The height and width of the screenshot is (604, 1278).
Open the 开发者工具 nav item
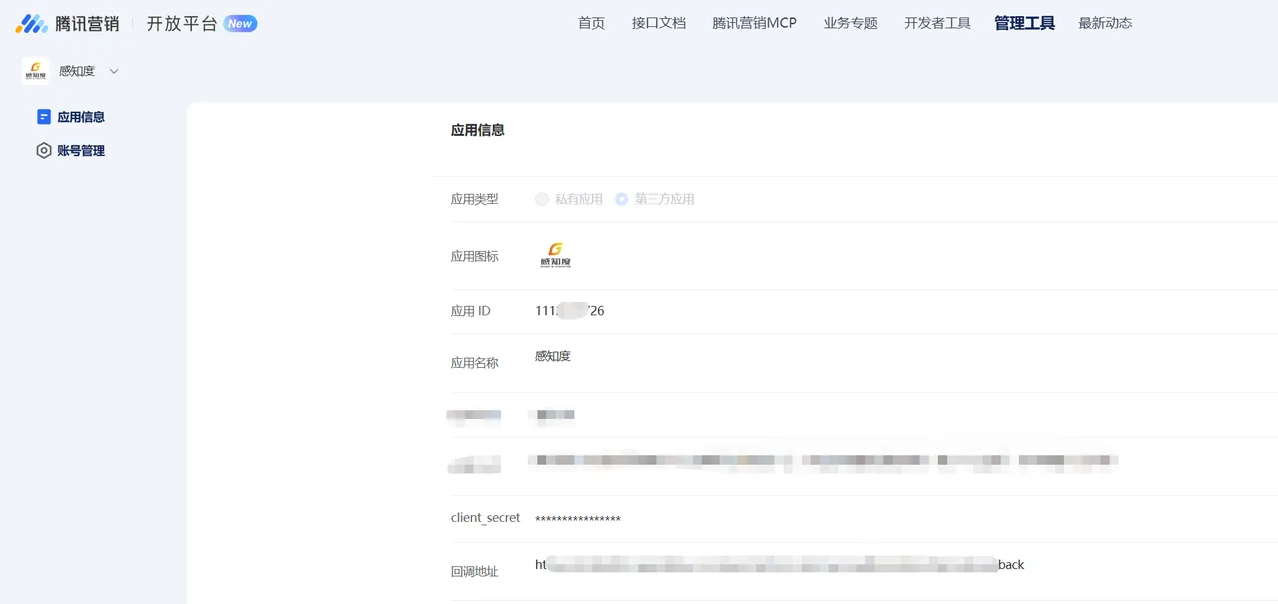pos(938,23)
